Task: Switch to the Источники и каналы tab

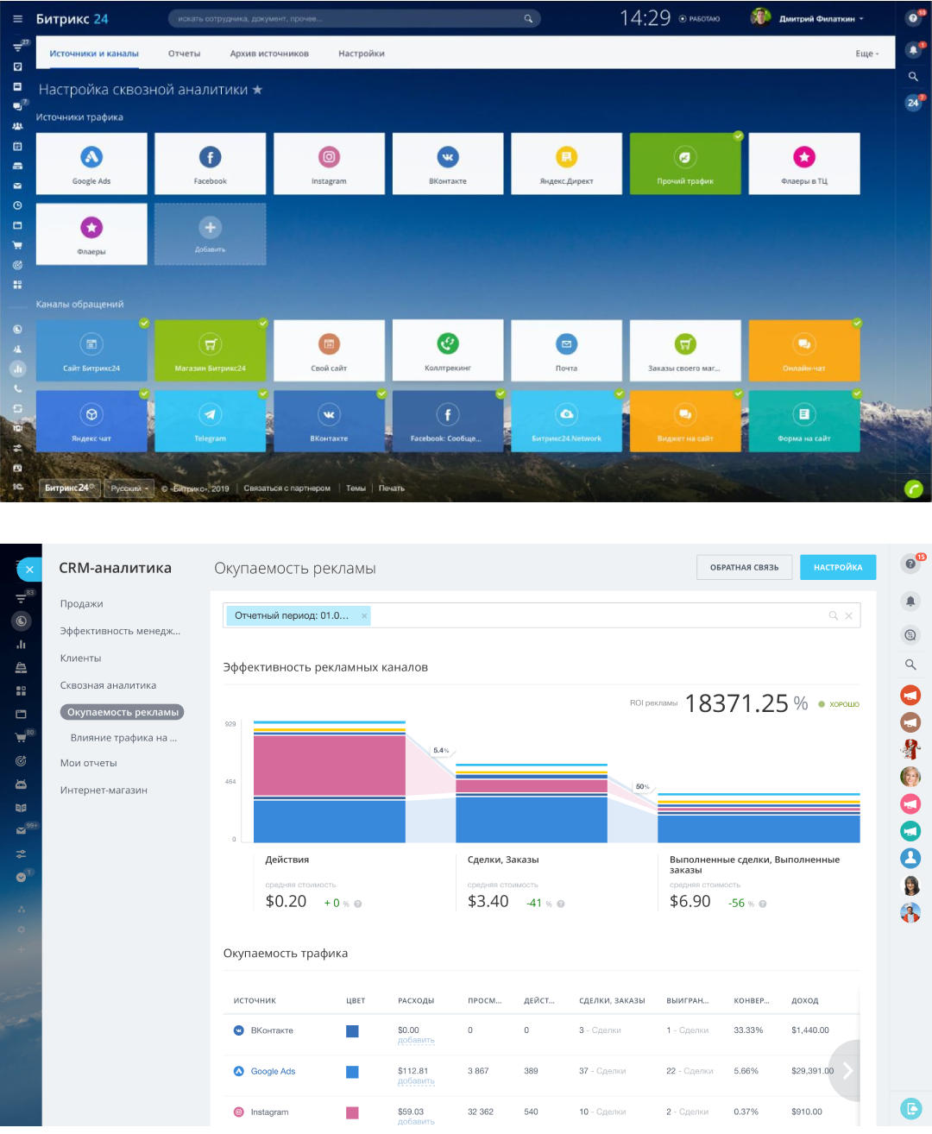Action: coord(94,54)
